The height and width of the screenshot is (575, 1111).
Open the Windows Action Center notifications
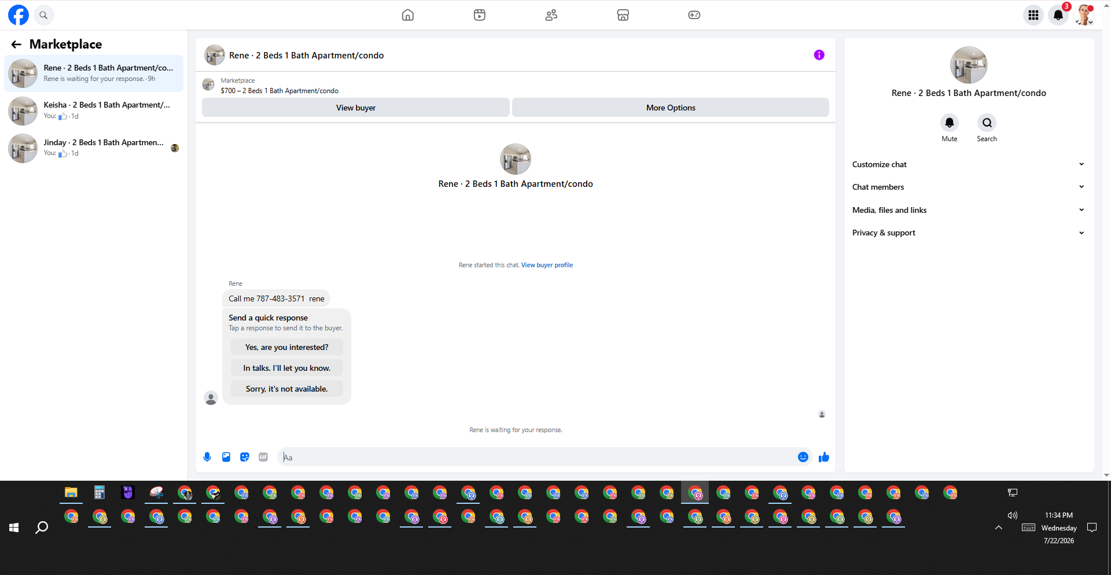click(1092, 528)
